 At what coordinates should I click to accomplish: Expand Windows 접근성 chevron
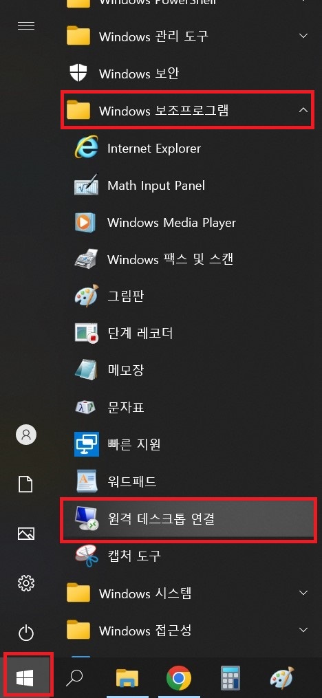303,630
